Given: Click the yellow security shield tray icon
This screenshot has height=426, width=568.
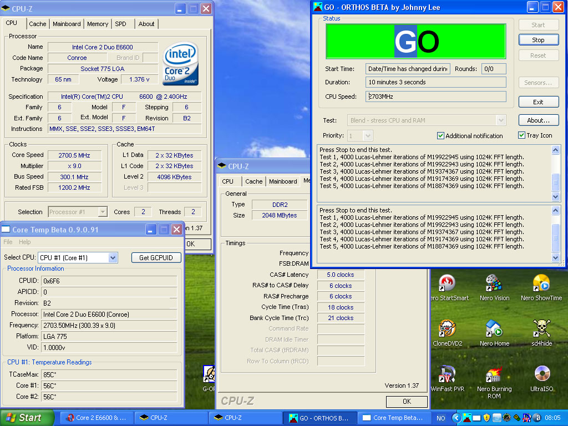Looking at the screenshot, I should (486, 418).
